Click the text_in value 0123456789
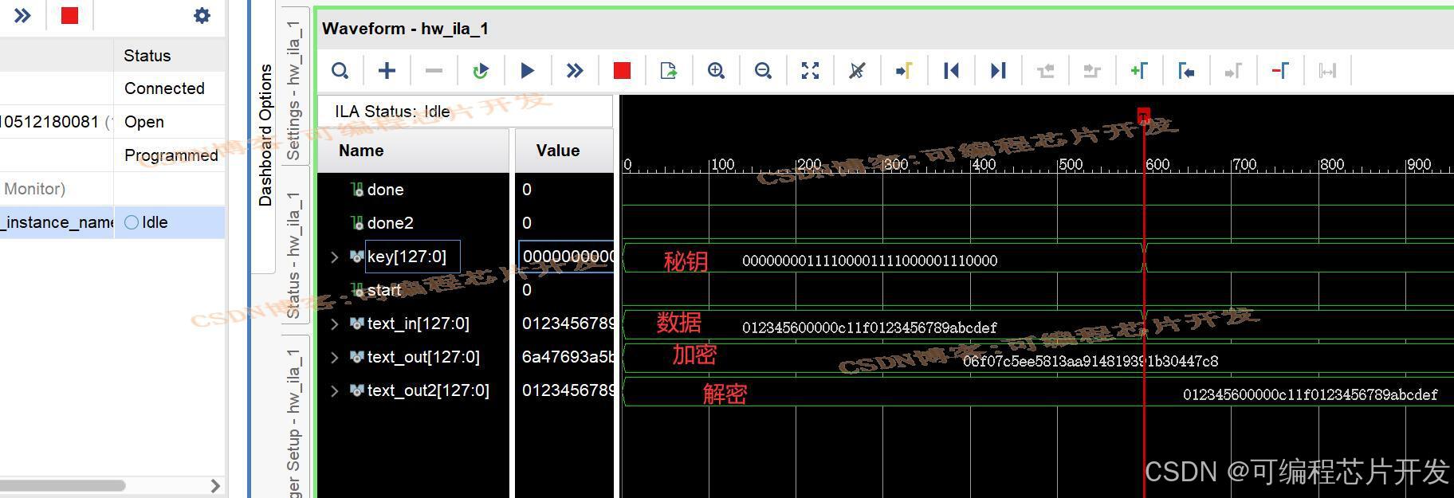The width and height of the screenshot is (1454, 498). [568, 324]
